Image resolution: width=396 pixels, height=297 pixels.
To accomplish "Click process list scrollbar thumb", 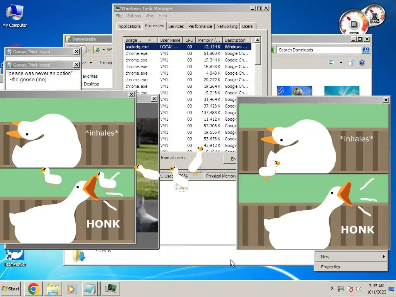I will click(x=258, y=54).
